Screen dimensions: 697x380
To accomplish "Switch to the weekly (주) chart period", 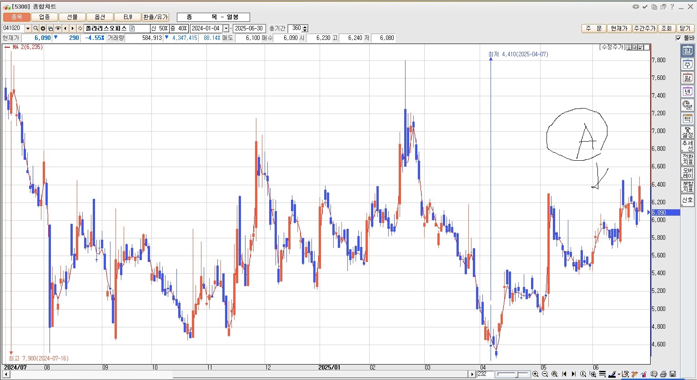I will click(687, 64).
